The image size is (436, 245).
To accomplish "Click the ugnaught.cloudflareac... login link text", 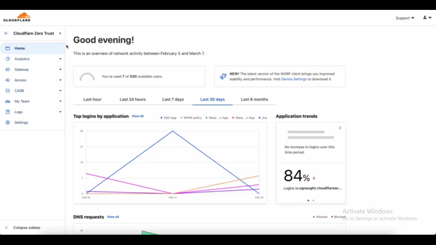I will click(320, 188).
